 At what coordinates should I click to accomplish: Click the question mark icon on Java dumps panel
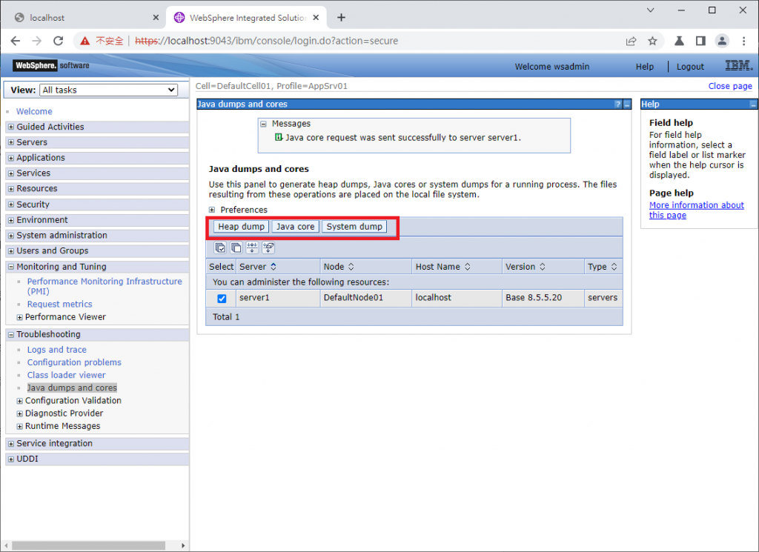(617, 104)
